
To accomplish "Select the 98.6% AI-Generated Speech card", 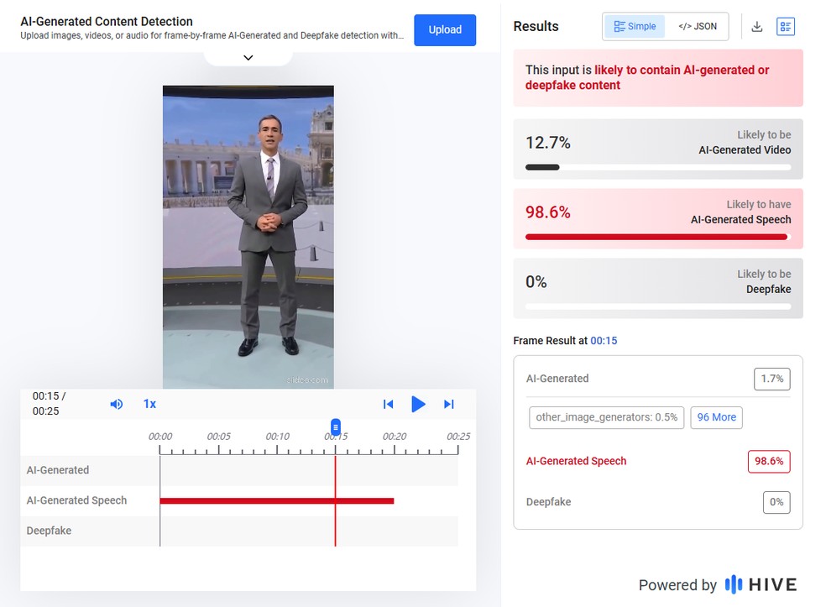I will (x=658, y=218).
